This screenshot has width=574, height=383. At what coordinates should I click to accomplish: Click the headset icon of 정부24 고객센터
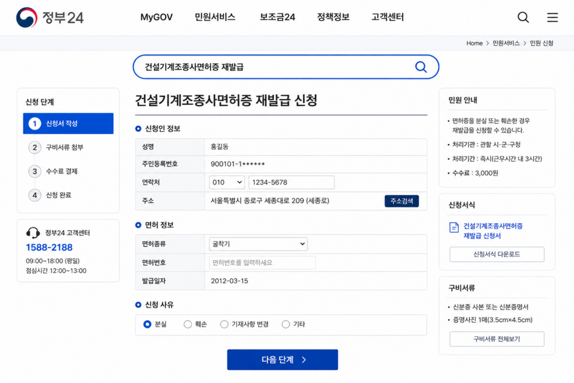tap(33, 233)
